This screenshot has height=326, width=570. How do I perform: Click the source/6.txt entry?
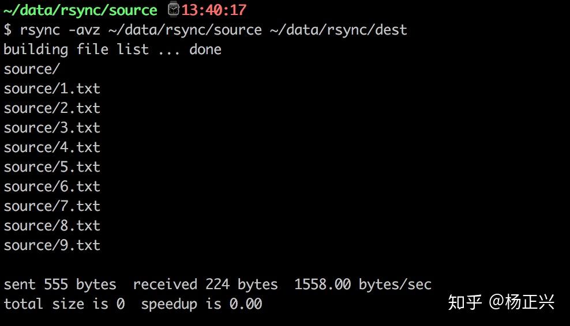52,187
